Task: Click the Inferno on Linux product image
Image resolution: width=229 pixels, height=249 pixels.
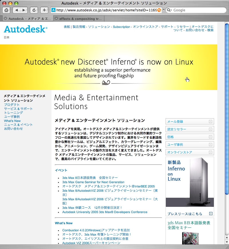Action: pyautogui.click(x=190, y=182)
